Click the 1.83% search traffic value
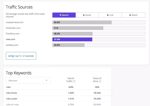Viewport: 150px width, 106px height. (71, 93)
